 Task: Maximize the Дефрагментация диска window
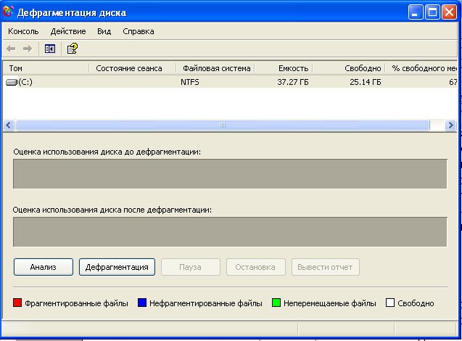[x=432, y=12]
